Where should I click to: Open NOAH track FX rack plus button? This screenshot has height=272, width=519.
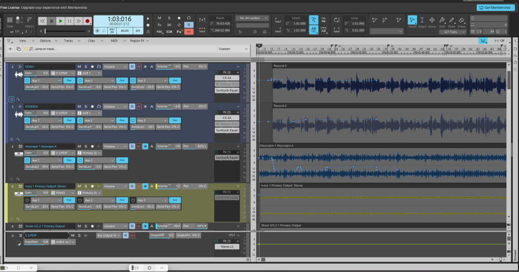238,73
